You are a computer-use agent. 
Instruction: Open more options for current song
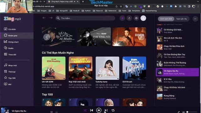[57, 112]
